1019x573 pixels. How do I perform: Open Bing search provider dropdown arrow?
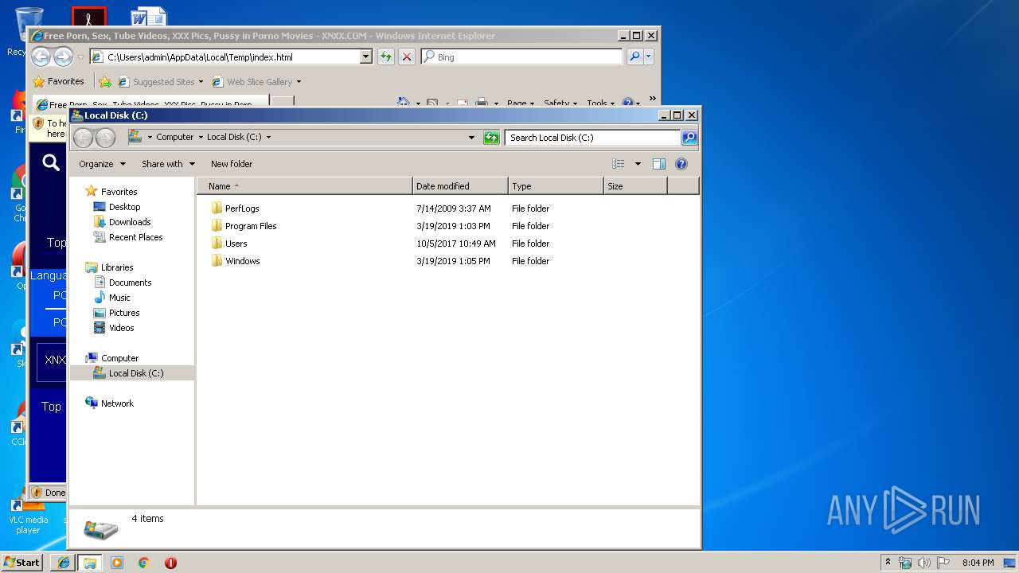[x=649, y=57]
